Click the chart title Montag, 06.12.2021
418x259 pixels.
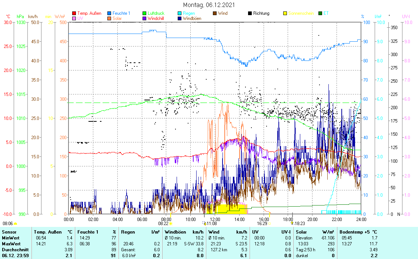click(x=209, y=5)
